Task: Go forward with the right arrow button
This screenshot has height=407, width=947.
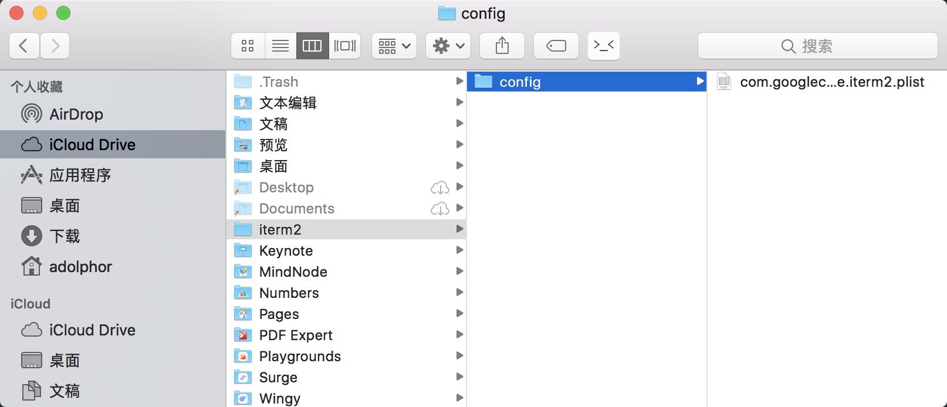Action: pos(55,46)
